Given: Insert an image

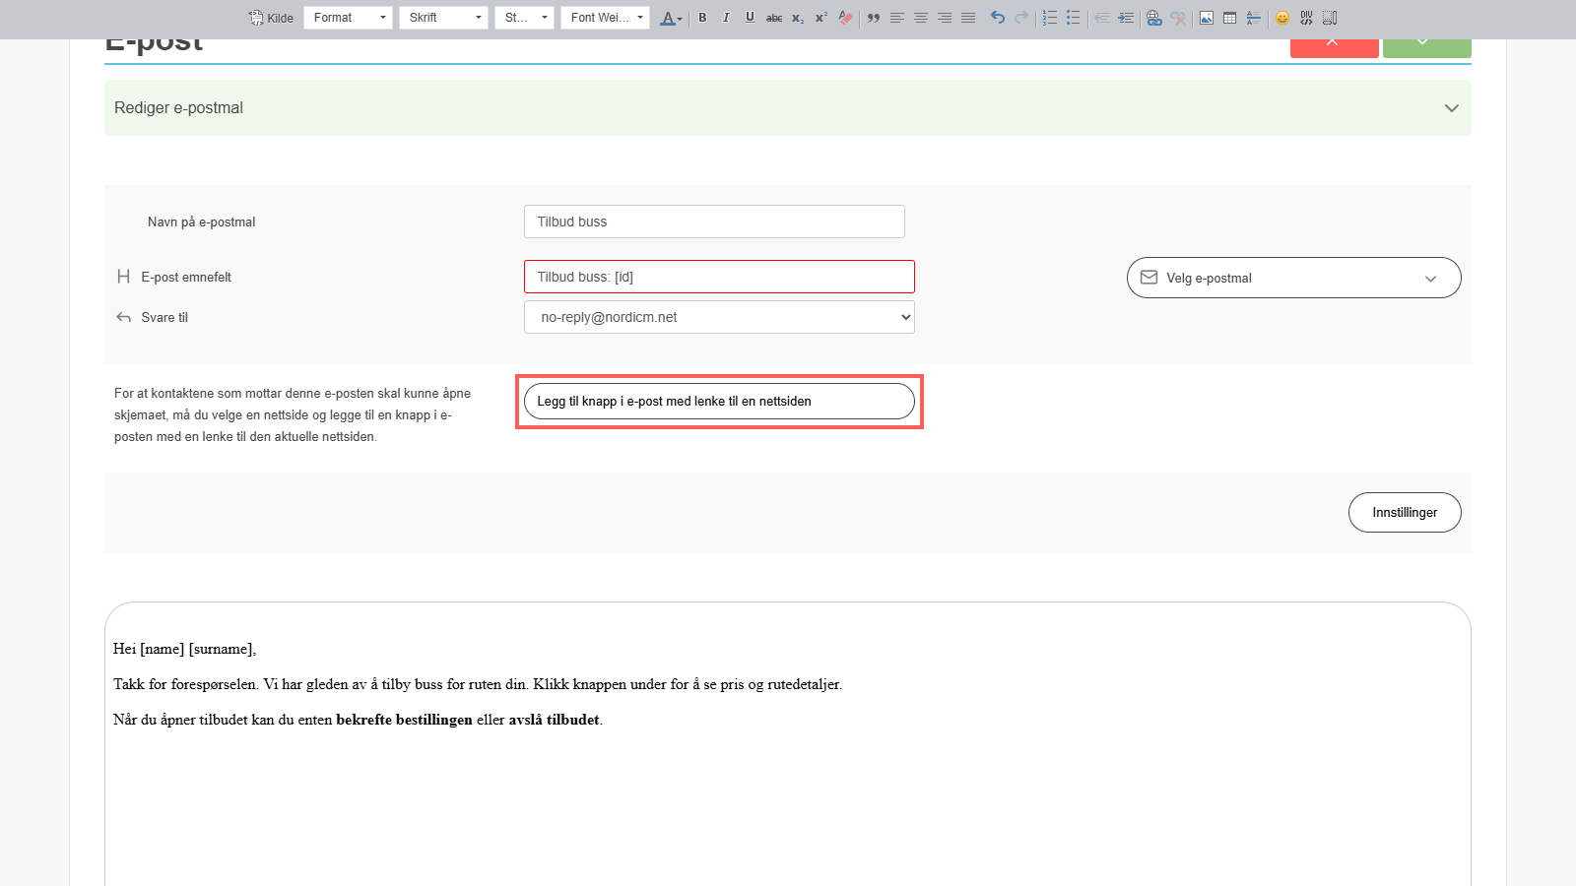Looking at the screenshot, I should [x=1207, y=18].
